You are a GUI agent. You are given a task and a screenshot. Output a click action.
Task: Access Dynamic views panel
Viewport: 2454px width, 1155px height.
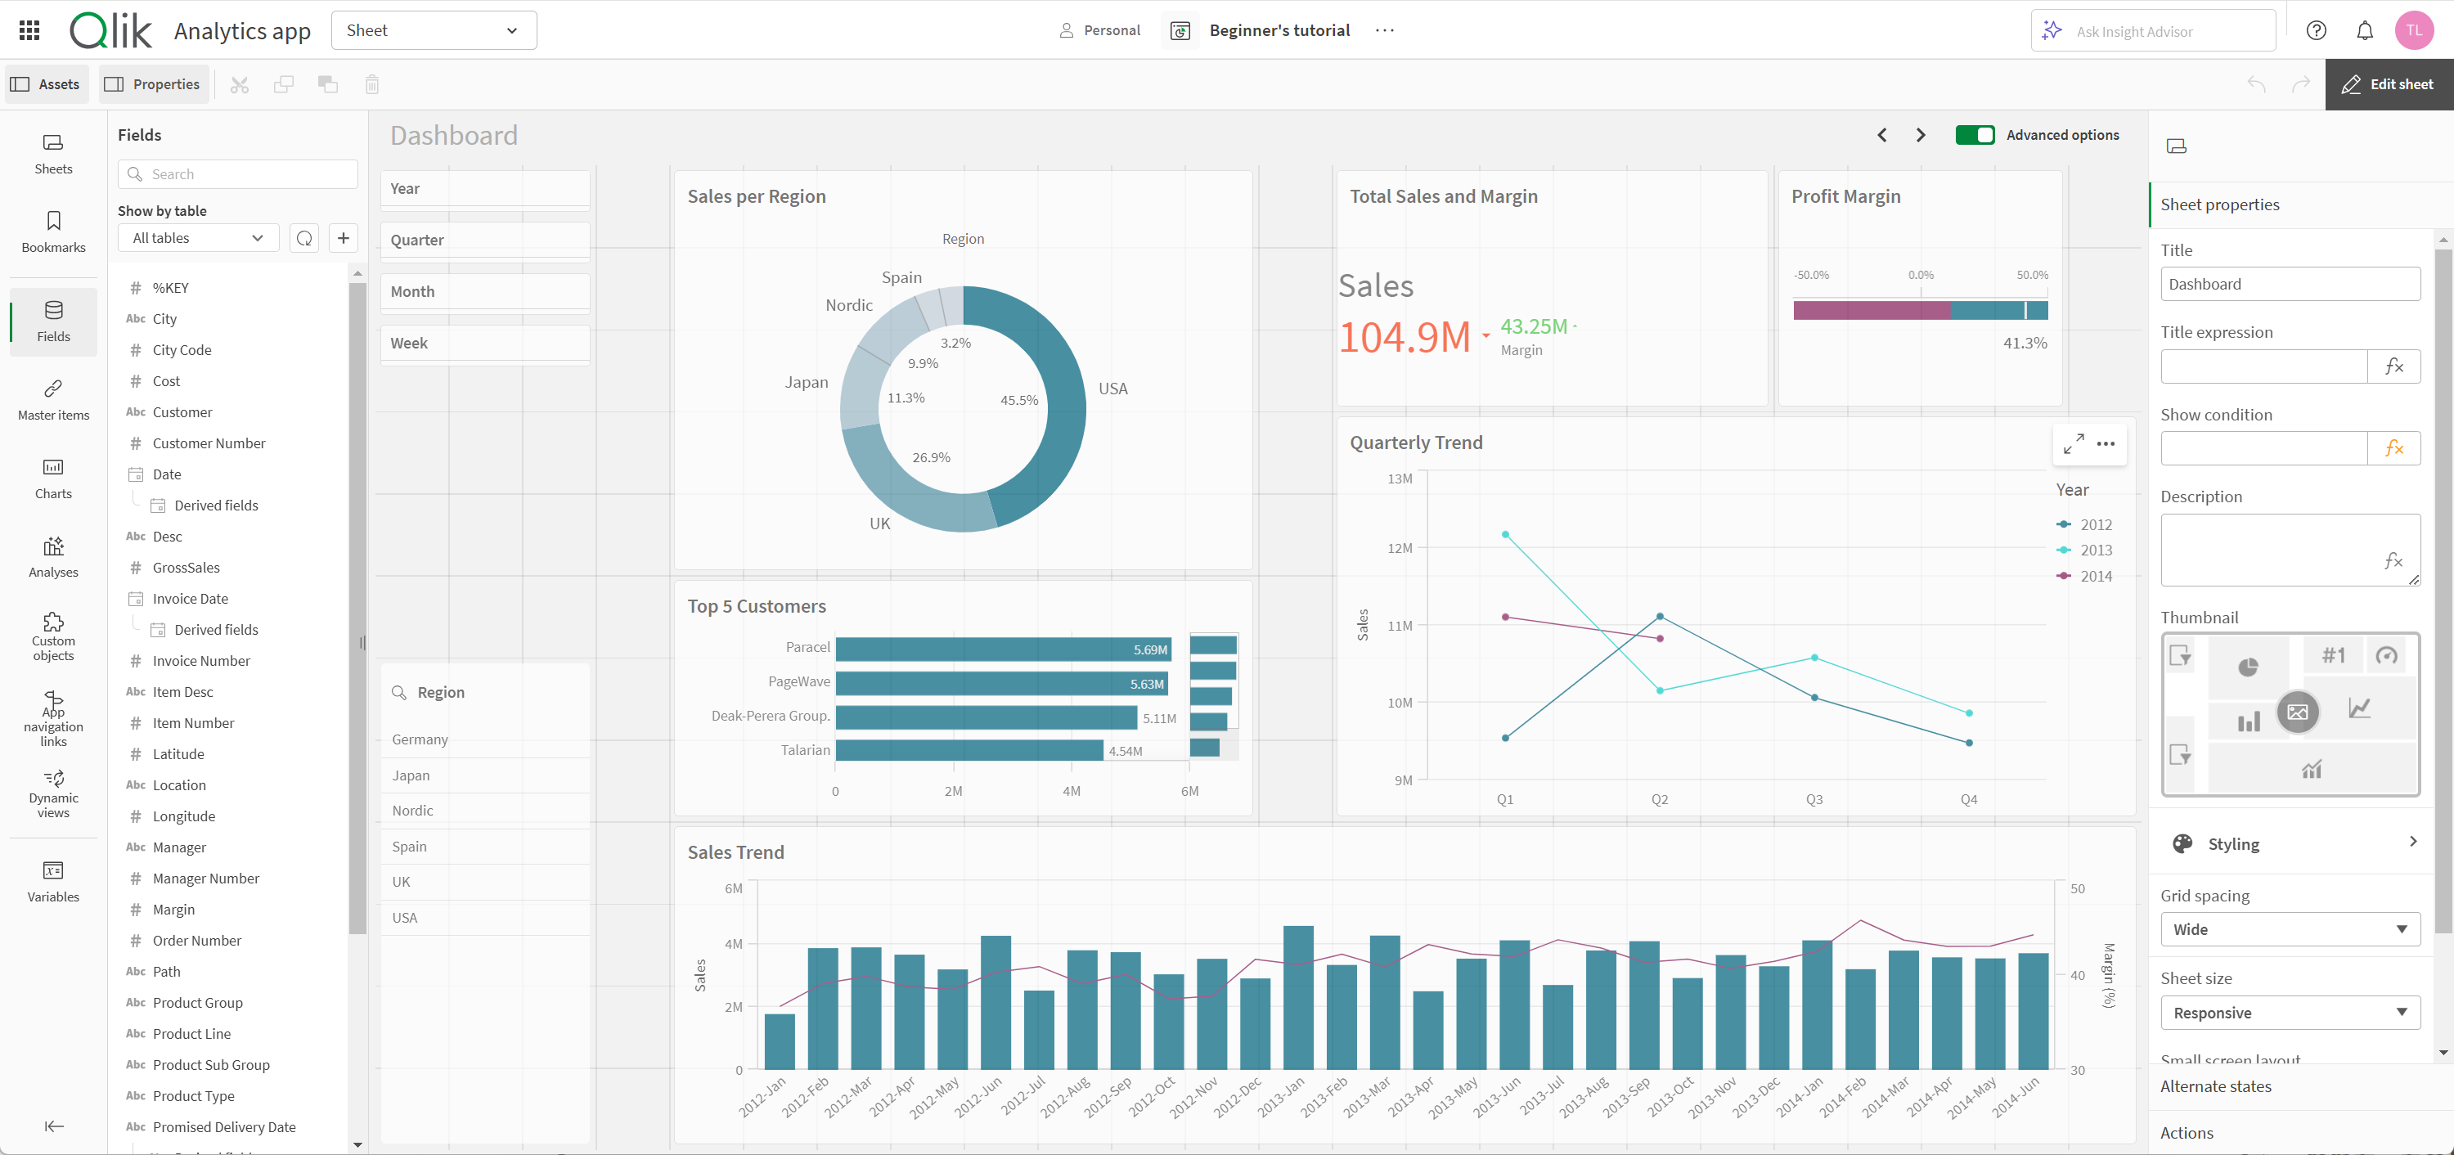pyautogui.click(x=55, y=798)
